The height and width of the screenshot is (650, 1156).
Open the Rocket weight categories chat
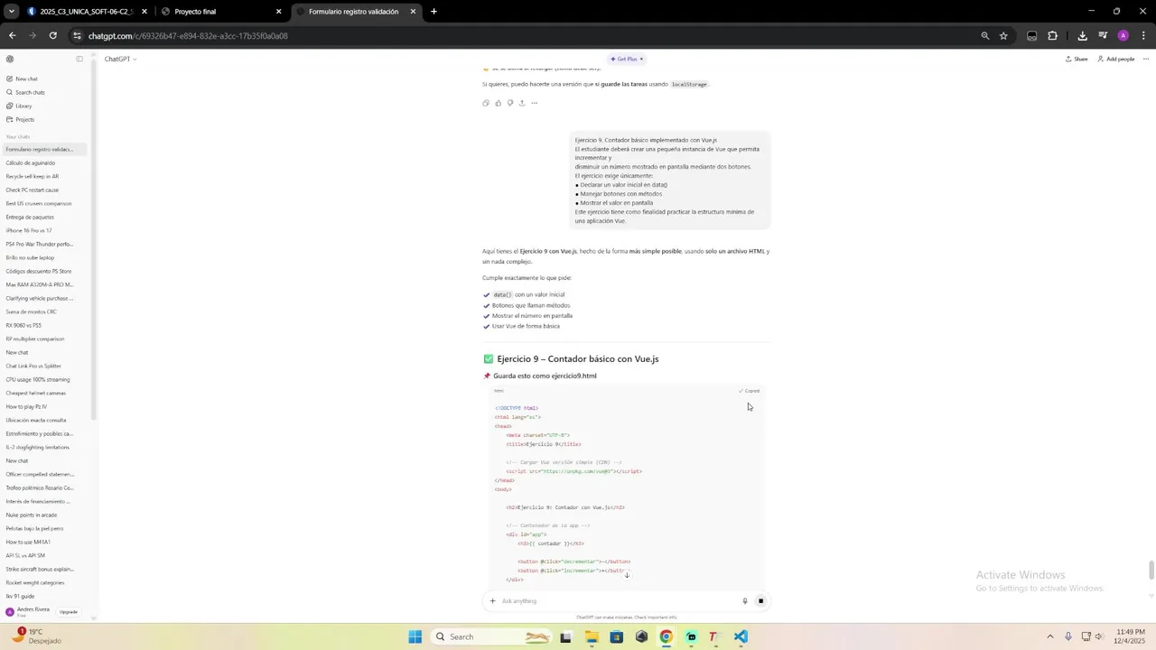(45, 582)
